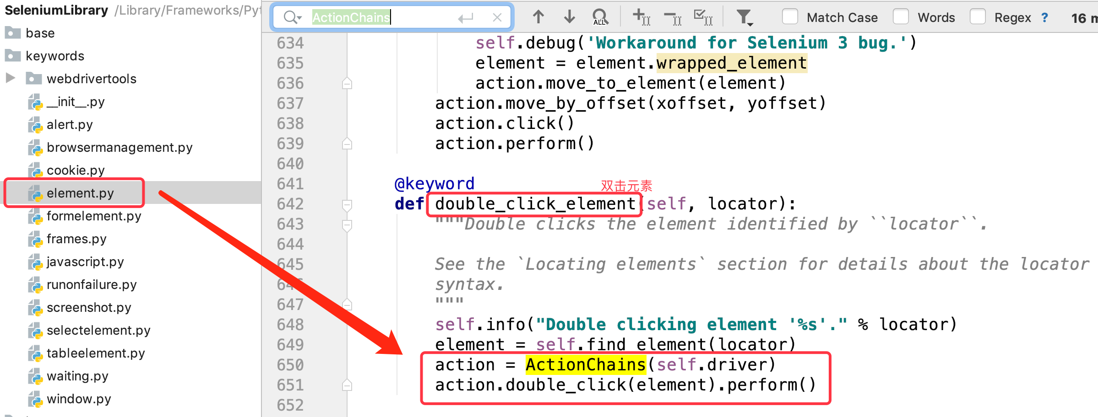
Task: Toggle the Words checkbox
Action: (x=901, y=17)
